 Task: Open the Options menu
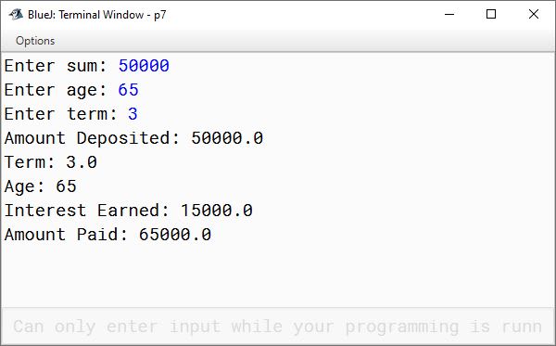tap(35, 41)
